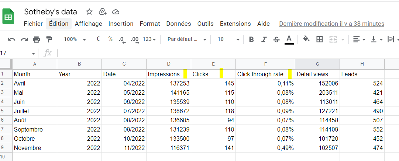Open the Dernière modification history link

(x=331, y=24)
